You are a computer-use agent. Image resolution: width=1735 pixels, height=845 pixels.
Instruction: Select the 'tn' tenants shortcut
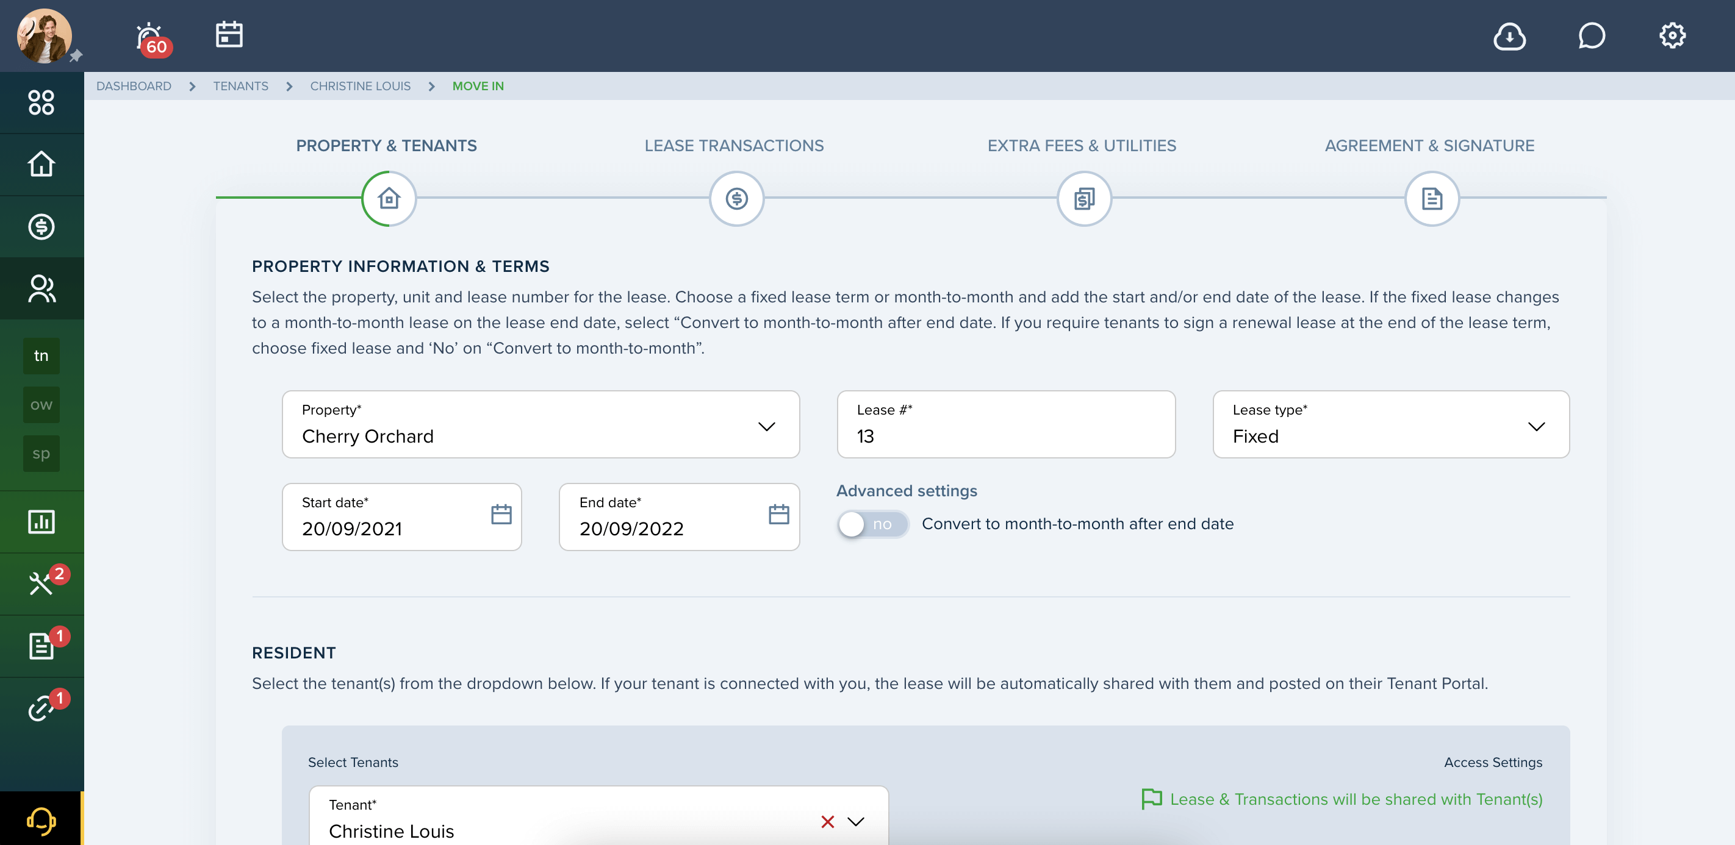(x=41, y=355)
